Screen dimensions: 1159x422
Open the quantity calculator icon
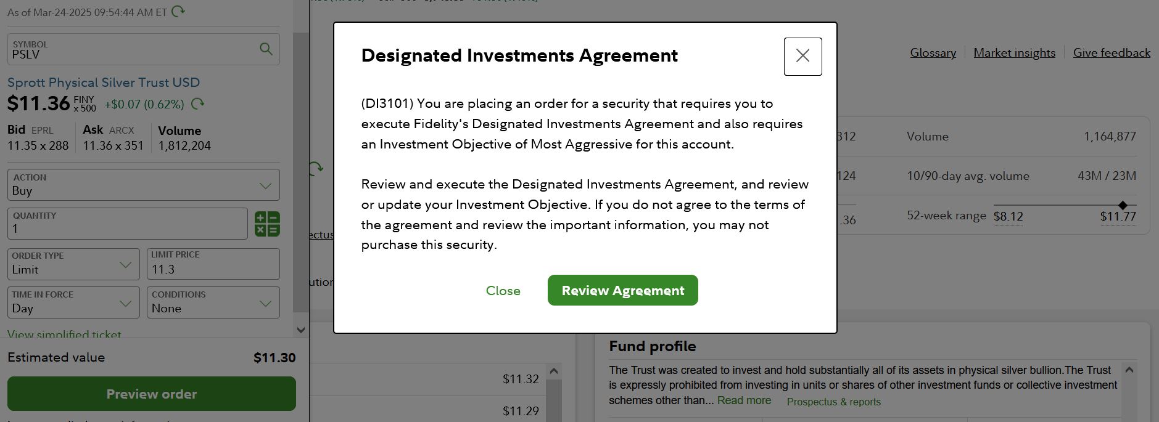267,224
